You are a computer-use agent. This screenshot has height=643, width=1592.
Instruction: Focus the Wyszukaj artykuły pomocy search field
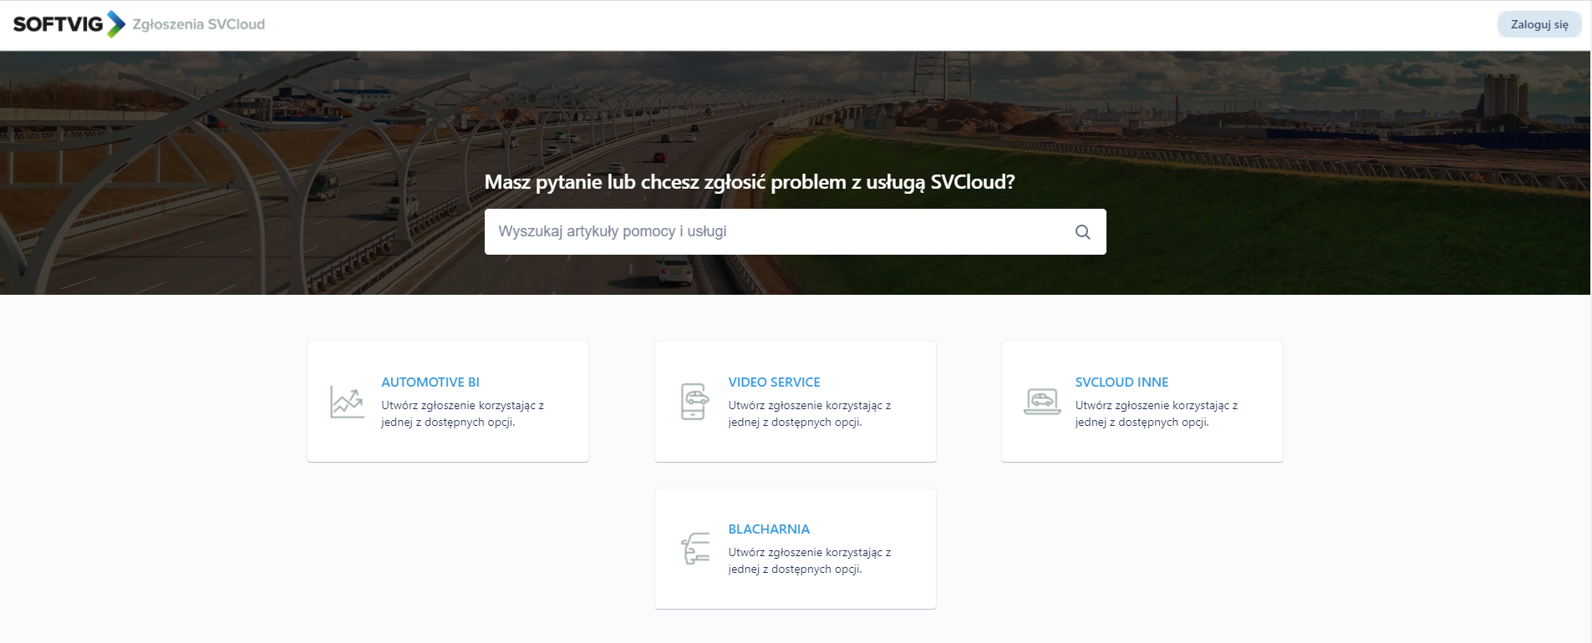pyautogui.click(x=777, y=231)
